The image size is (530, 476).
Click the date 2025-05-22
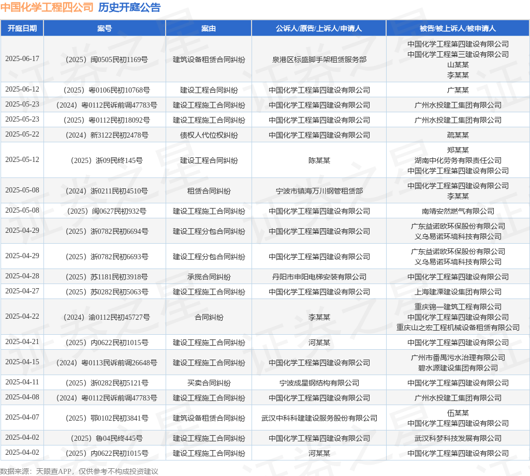coord(22,135)
